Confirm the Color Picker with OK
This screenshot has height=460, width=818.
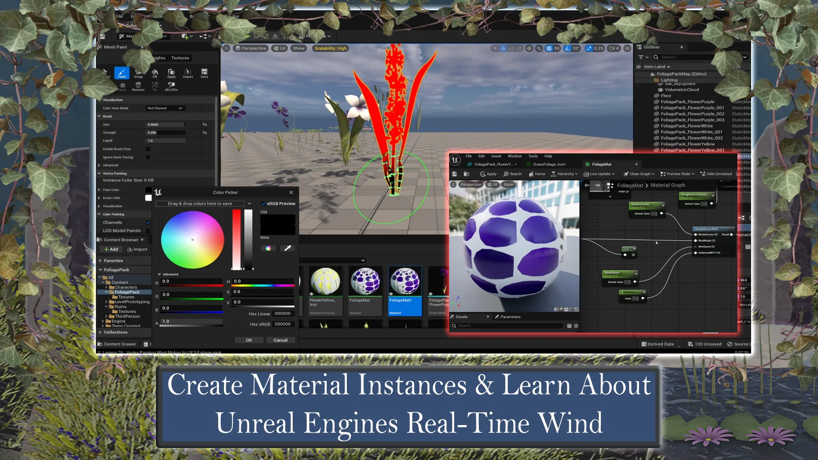249,340
